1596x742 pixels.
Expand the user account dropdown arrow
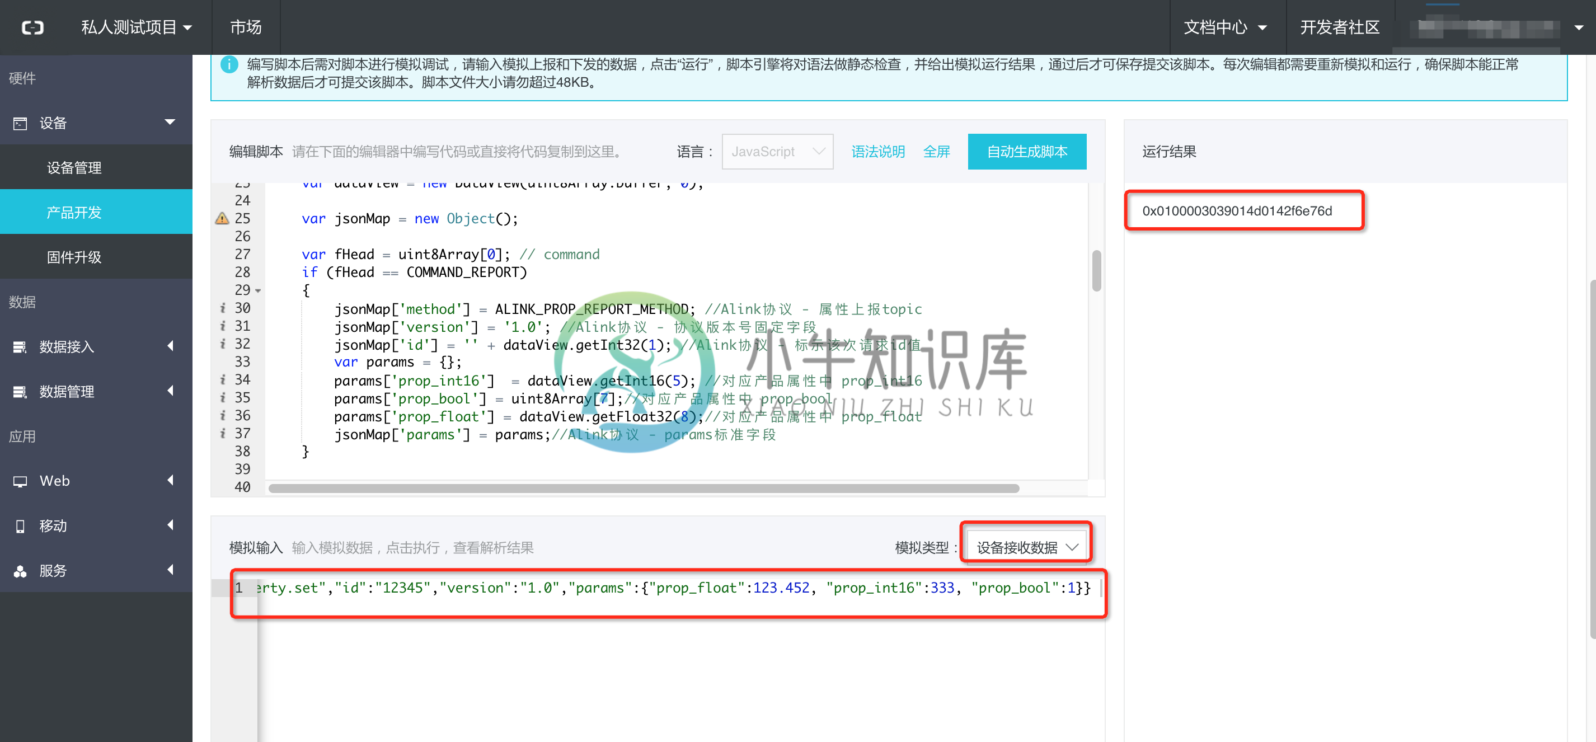point(1579,28)
